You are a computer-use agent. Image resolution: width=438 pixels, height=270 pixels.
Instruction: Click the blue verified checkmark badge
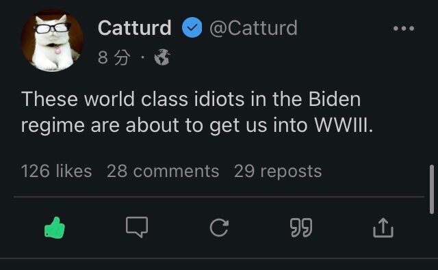[x=192, y=27]
